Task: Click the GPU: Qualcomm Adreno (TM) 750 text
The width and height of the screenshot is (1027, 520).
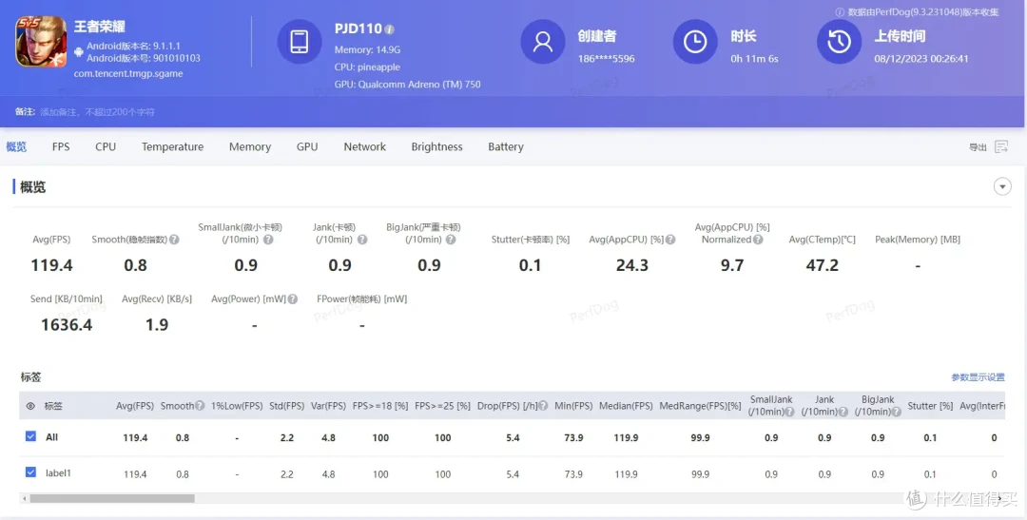Action: 407,85
